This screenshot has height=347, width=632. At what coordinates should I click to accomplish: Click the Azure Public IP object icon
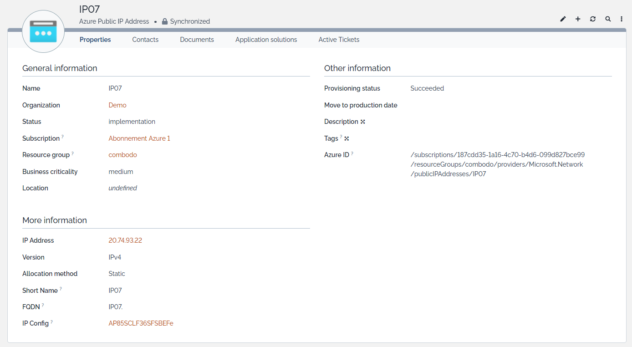pyautogui.click(x=43, y=31)
